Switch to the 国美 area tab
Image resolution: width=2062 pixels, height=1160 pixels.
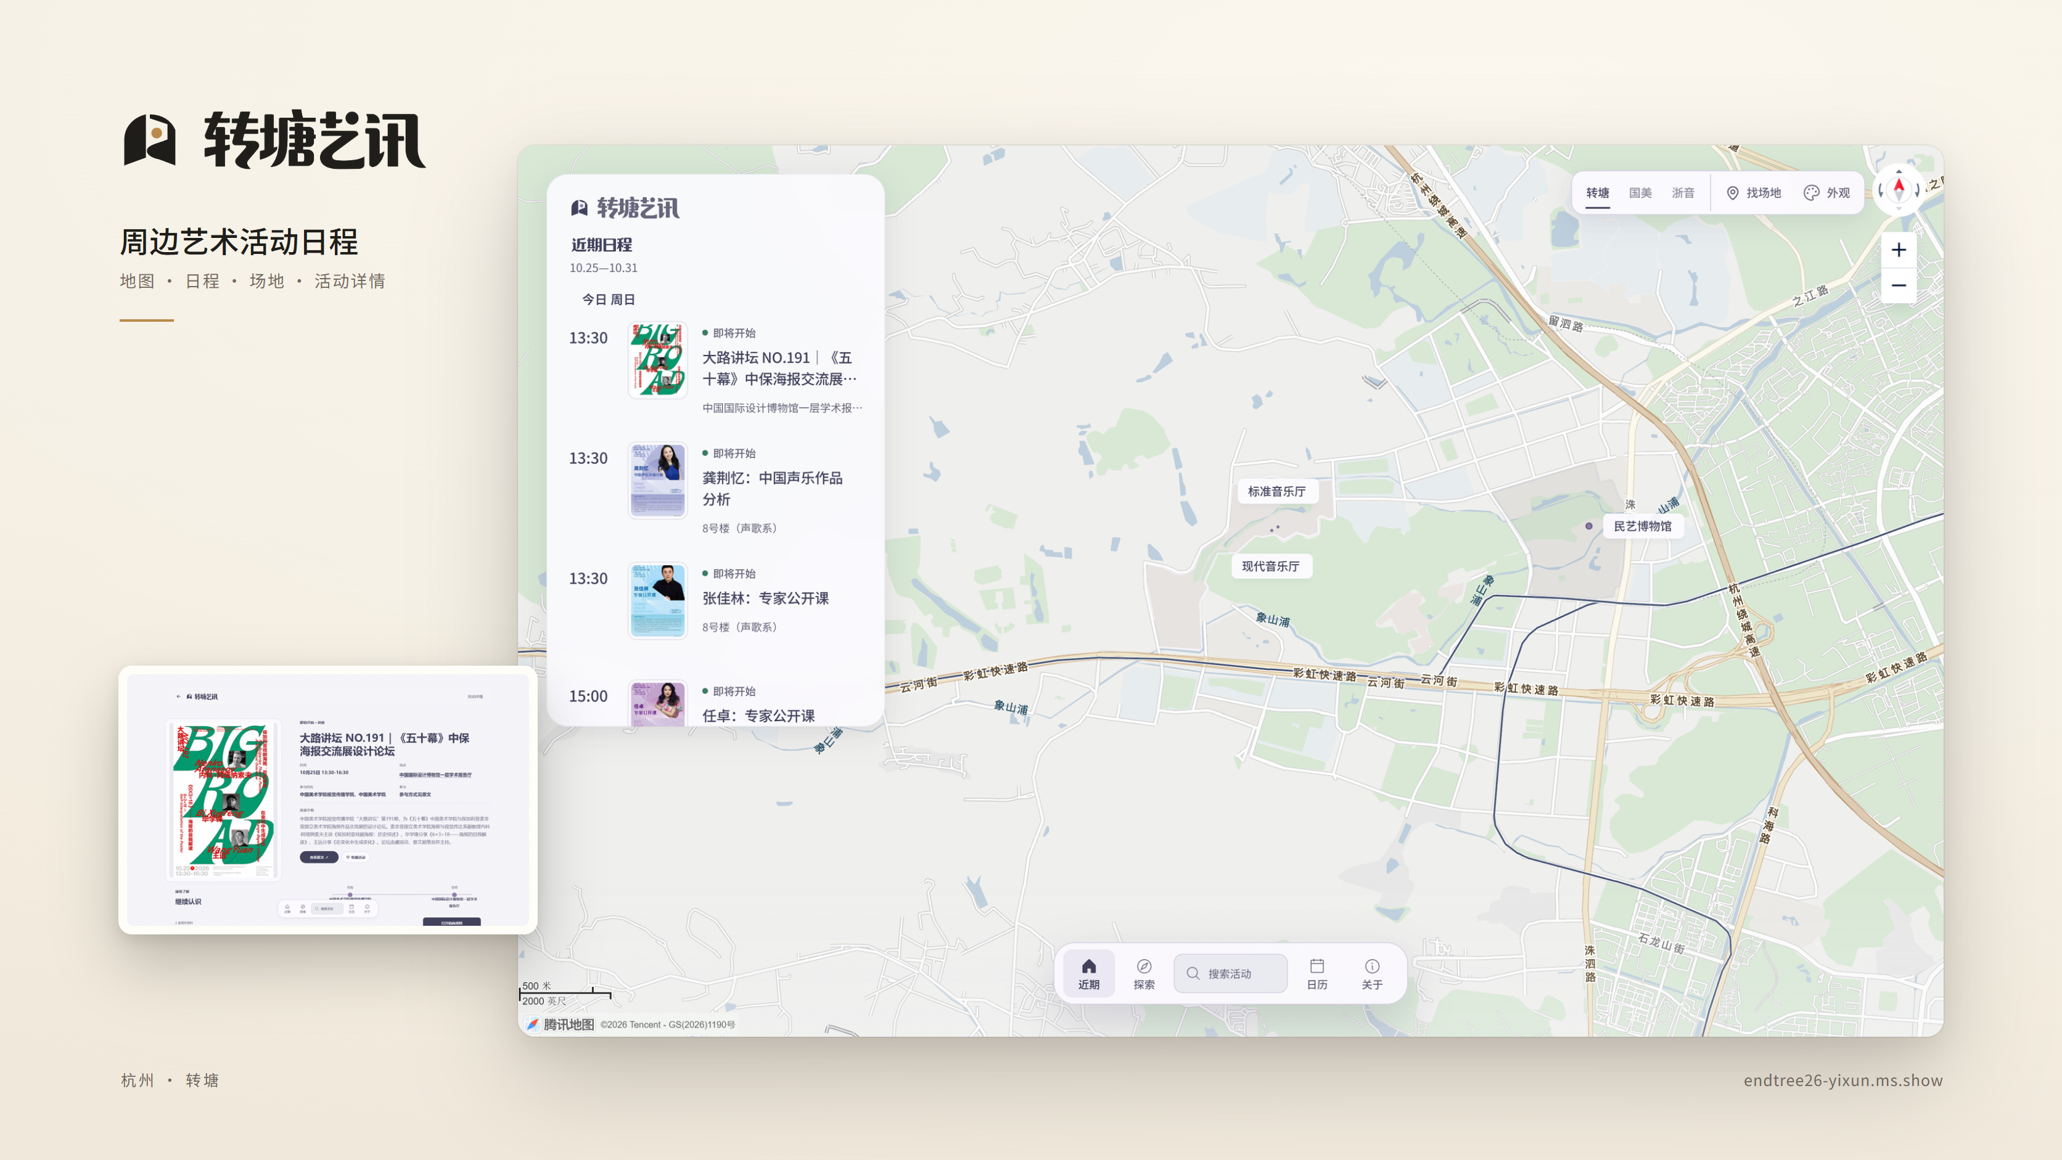pyautogui.click(x=1640, y=193)
